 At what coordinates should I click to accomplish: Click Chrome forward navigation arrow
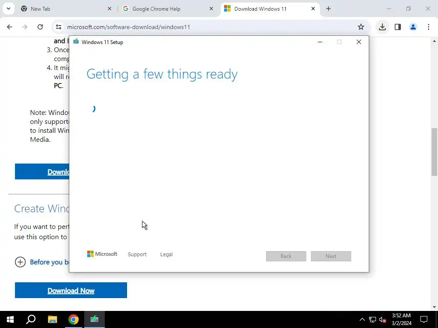pos(25,27)
